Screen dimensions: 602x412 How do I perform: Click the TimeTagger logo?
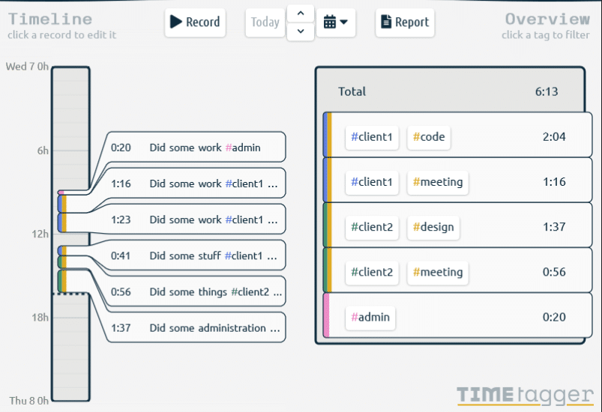(525, 394)
